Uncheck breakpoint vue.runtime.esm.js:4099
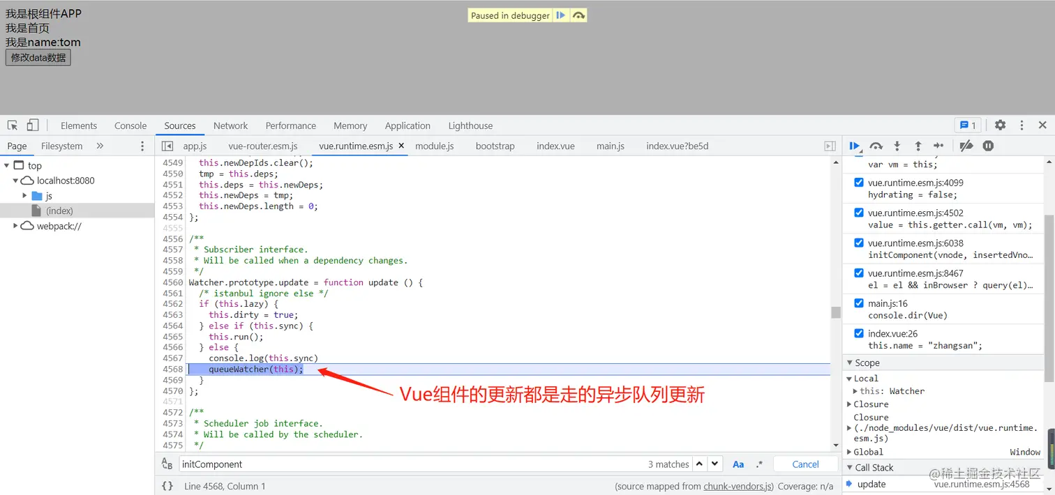Viewport: 1055px width, 495px height. [859, 183]
